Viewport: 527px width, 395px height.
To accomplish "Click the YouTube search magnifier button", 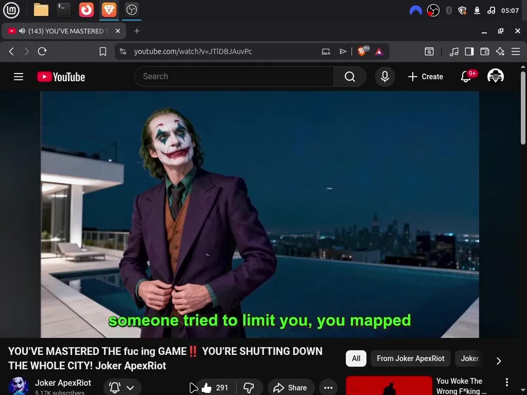I will [x=350, y=77].
